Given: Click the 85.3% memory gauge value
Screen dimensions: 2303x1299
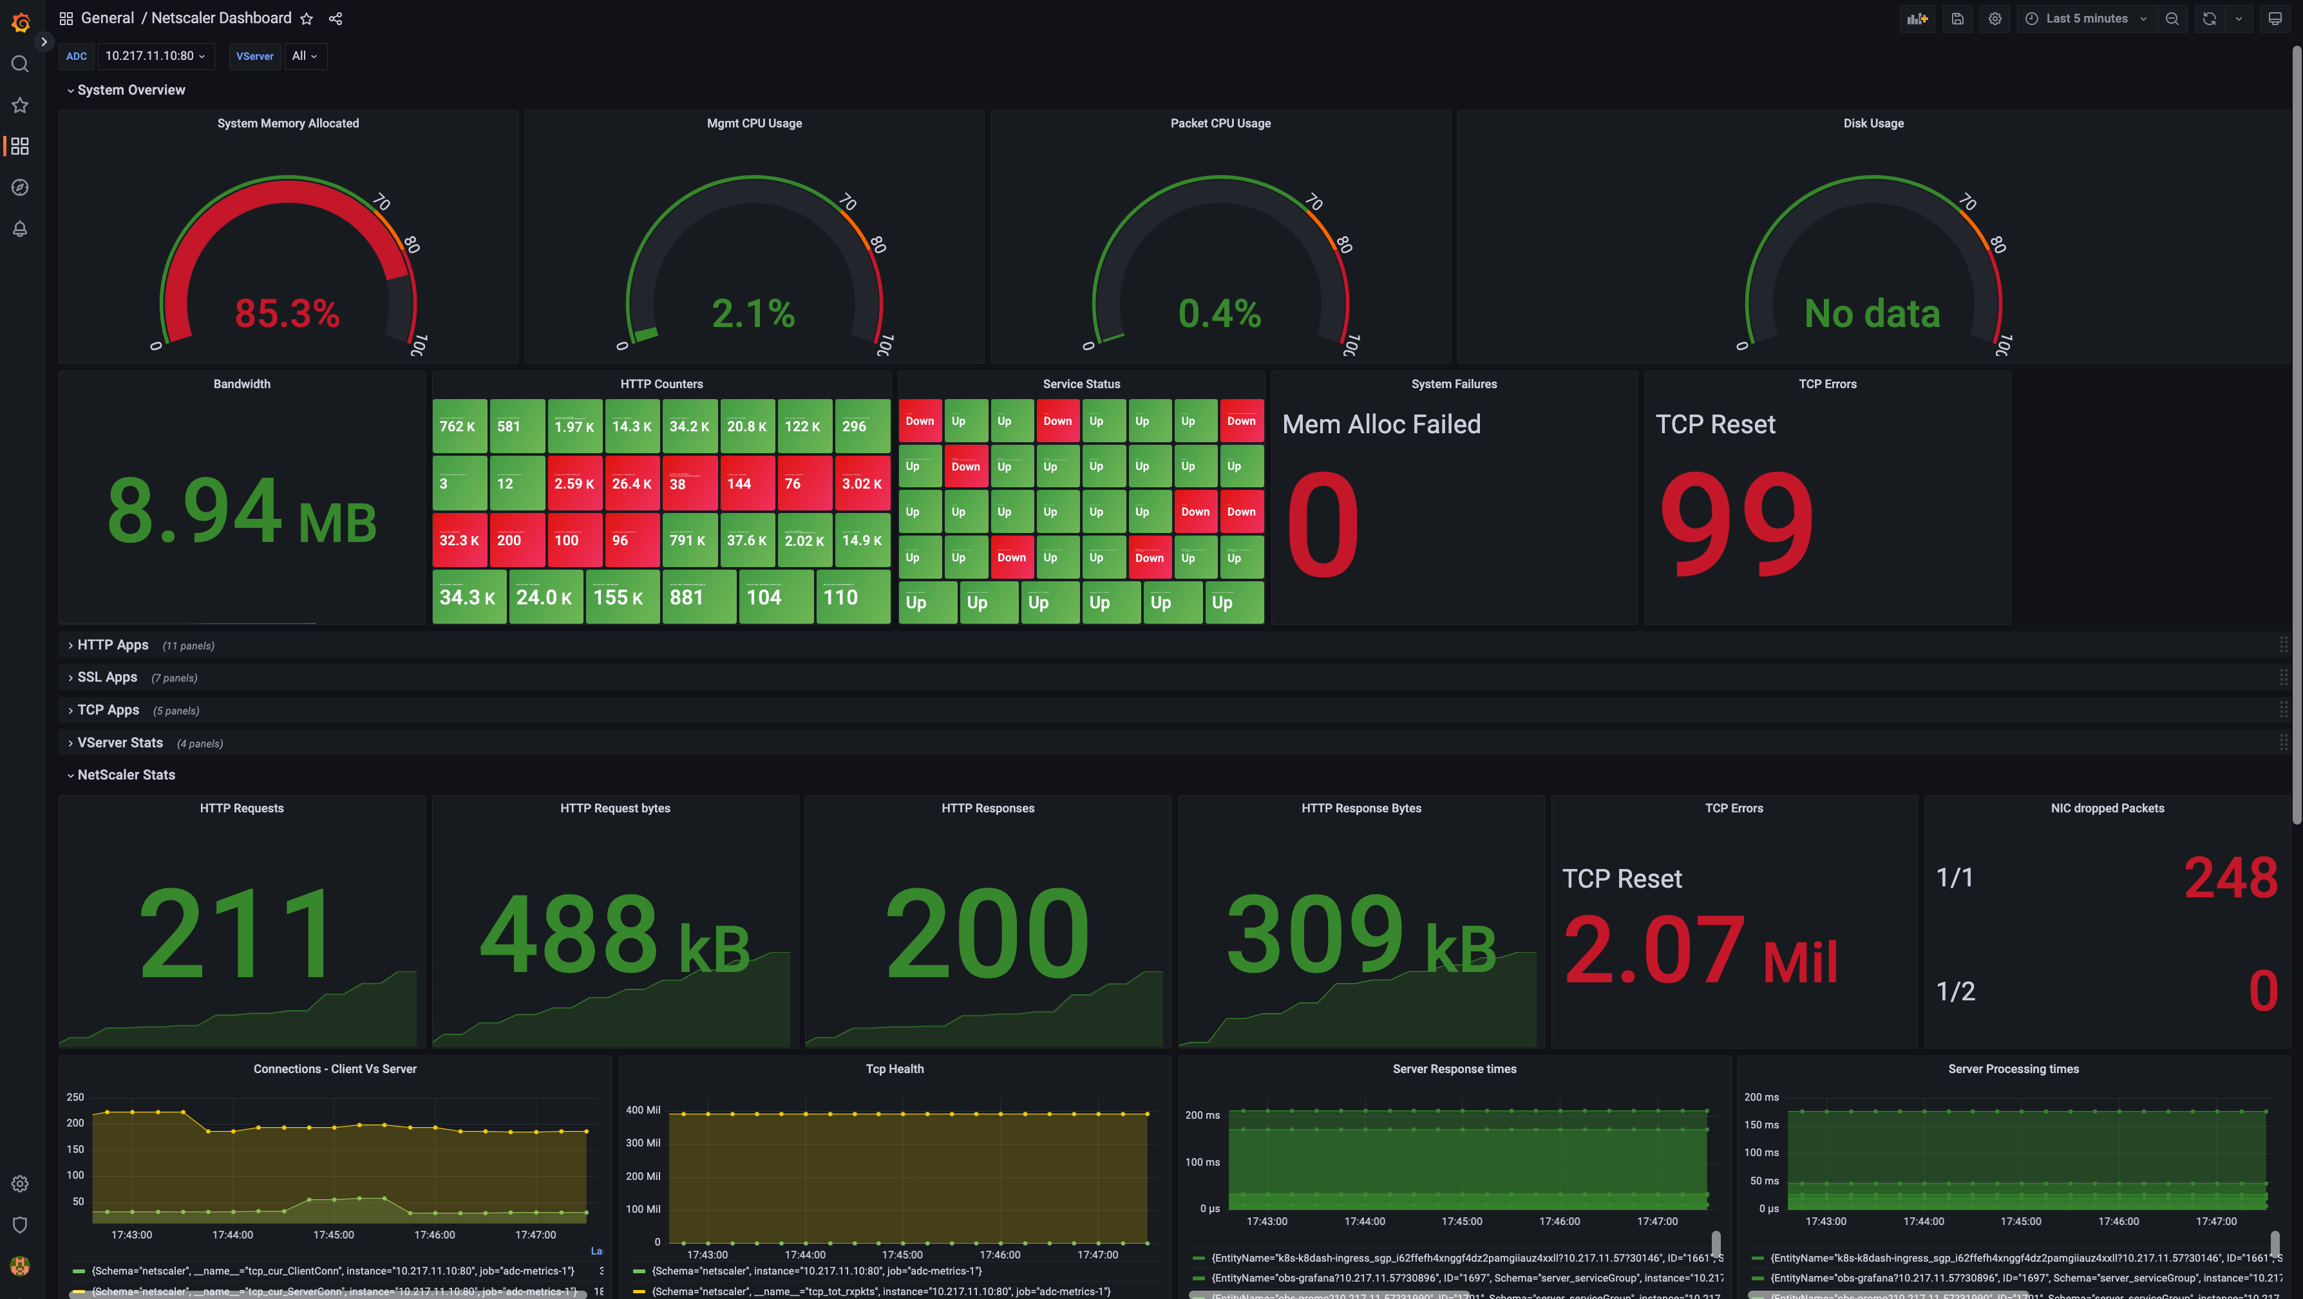Looking at the screenshot, I should pos(287,313).
